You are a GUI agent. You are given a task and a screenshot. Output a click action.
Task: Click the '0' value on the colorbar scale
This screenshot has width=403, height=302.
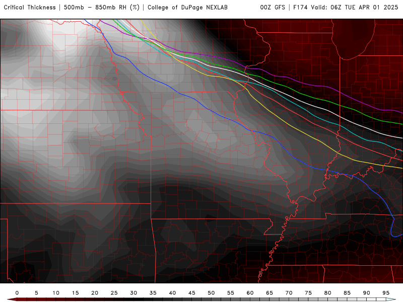coord(17,293)
